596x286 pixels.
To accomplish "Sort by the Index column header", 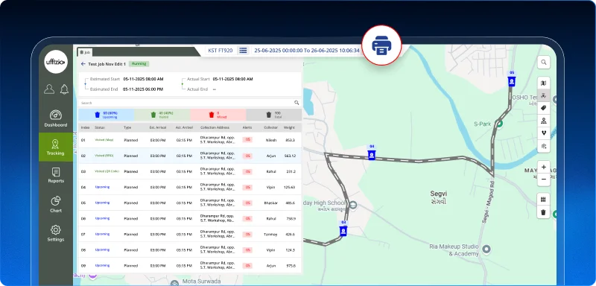I will (85, 127).
